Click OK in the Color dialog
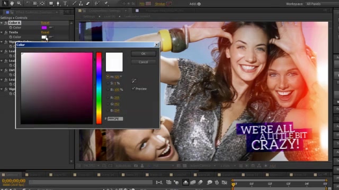339x190 pixels. click(144, 54)
